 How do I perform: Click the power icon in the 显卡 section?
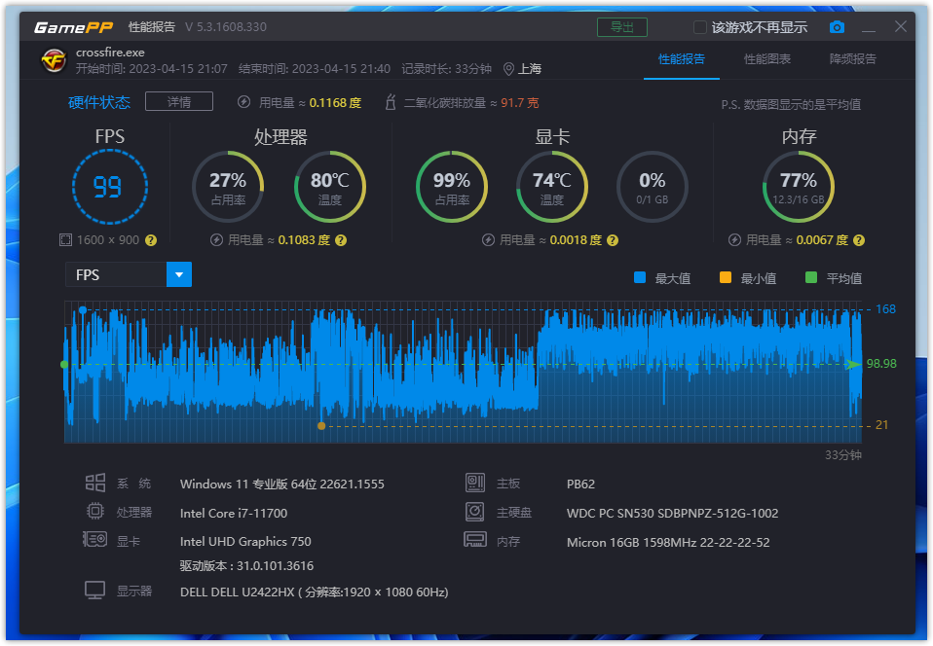pyautogui.click(x=489, y=240)
